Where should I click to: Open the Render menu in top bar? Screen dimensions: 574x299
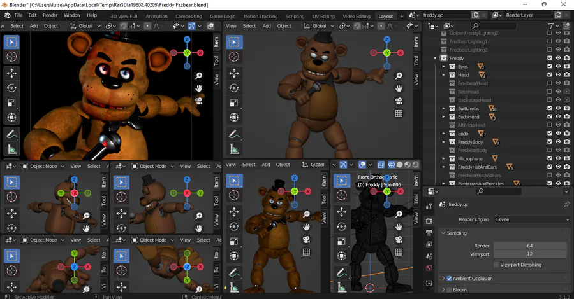(50, 15)
